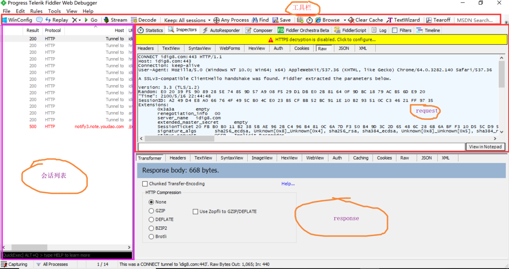Open the Timeline tab
509x269 pixels.
(428, 30)
